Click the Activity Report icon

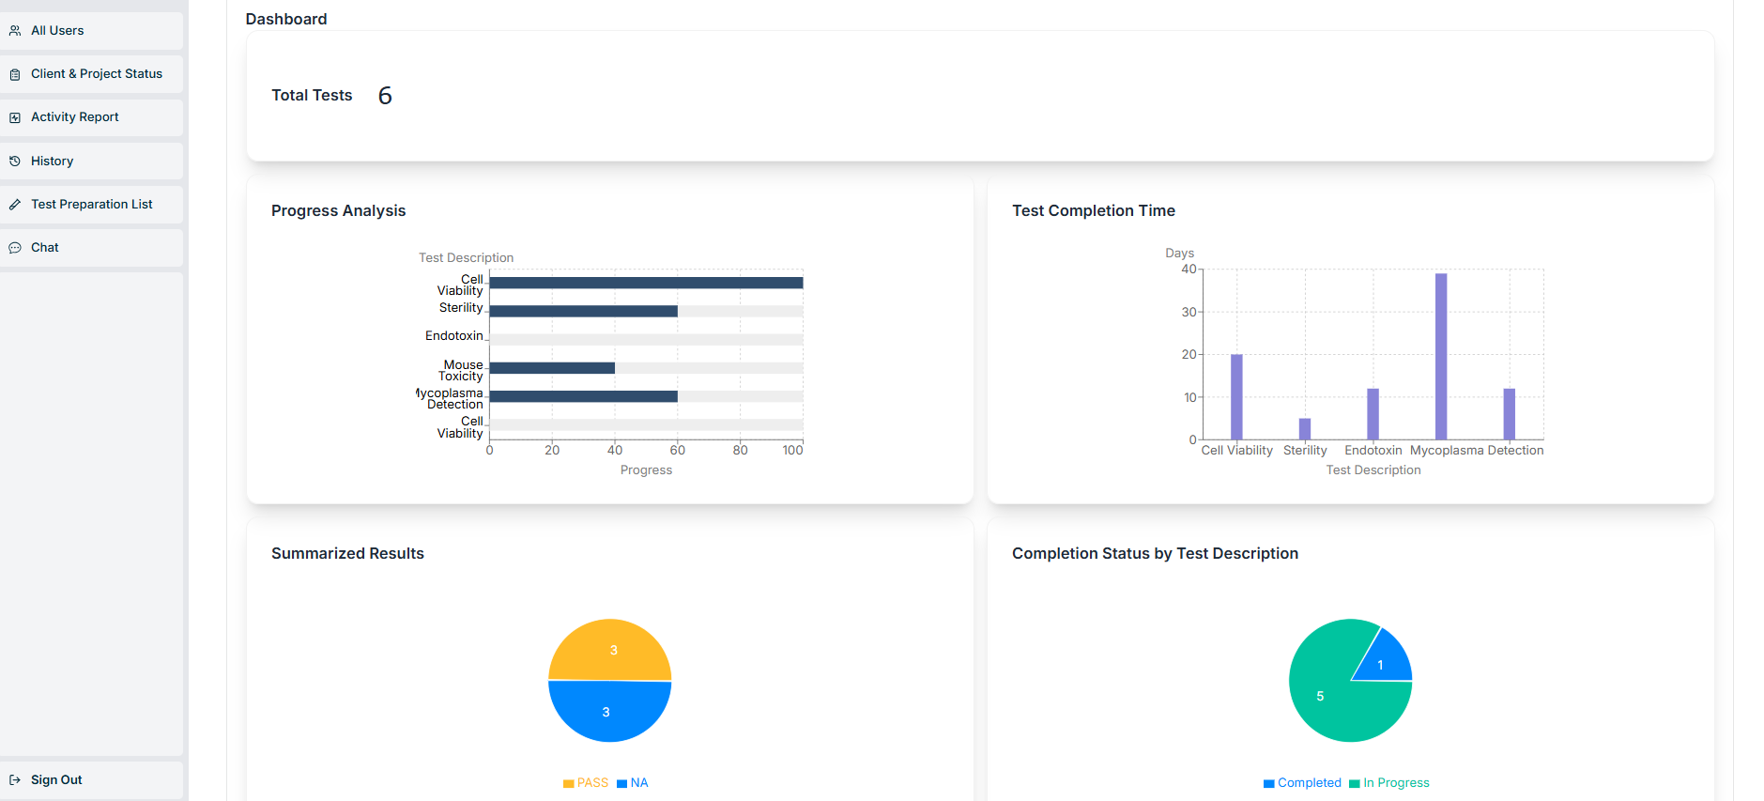click(15, 117)
